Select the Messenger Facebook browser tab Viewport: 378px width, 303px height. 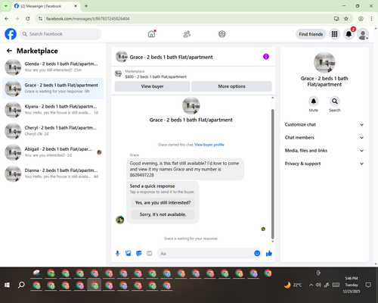click(x=46, y=6)
